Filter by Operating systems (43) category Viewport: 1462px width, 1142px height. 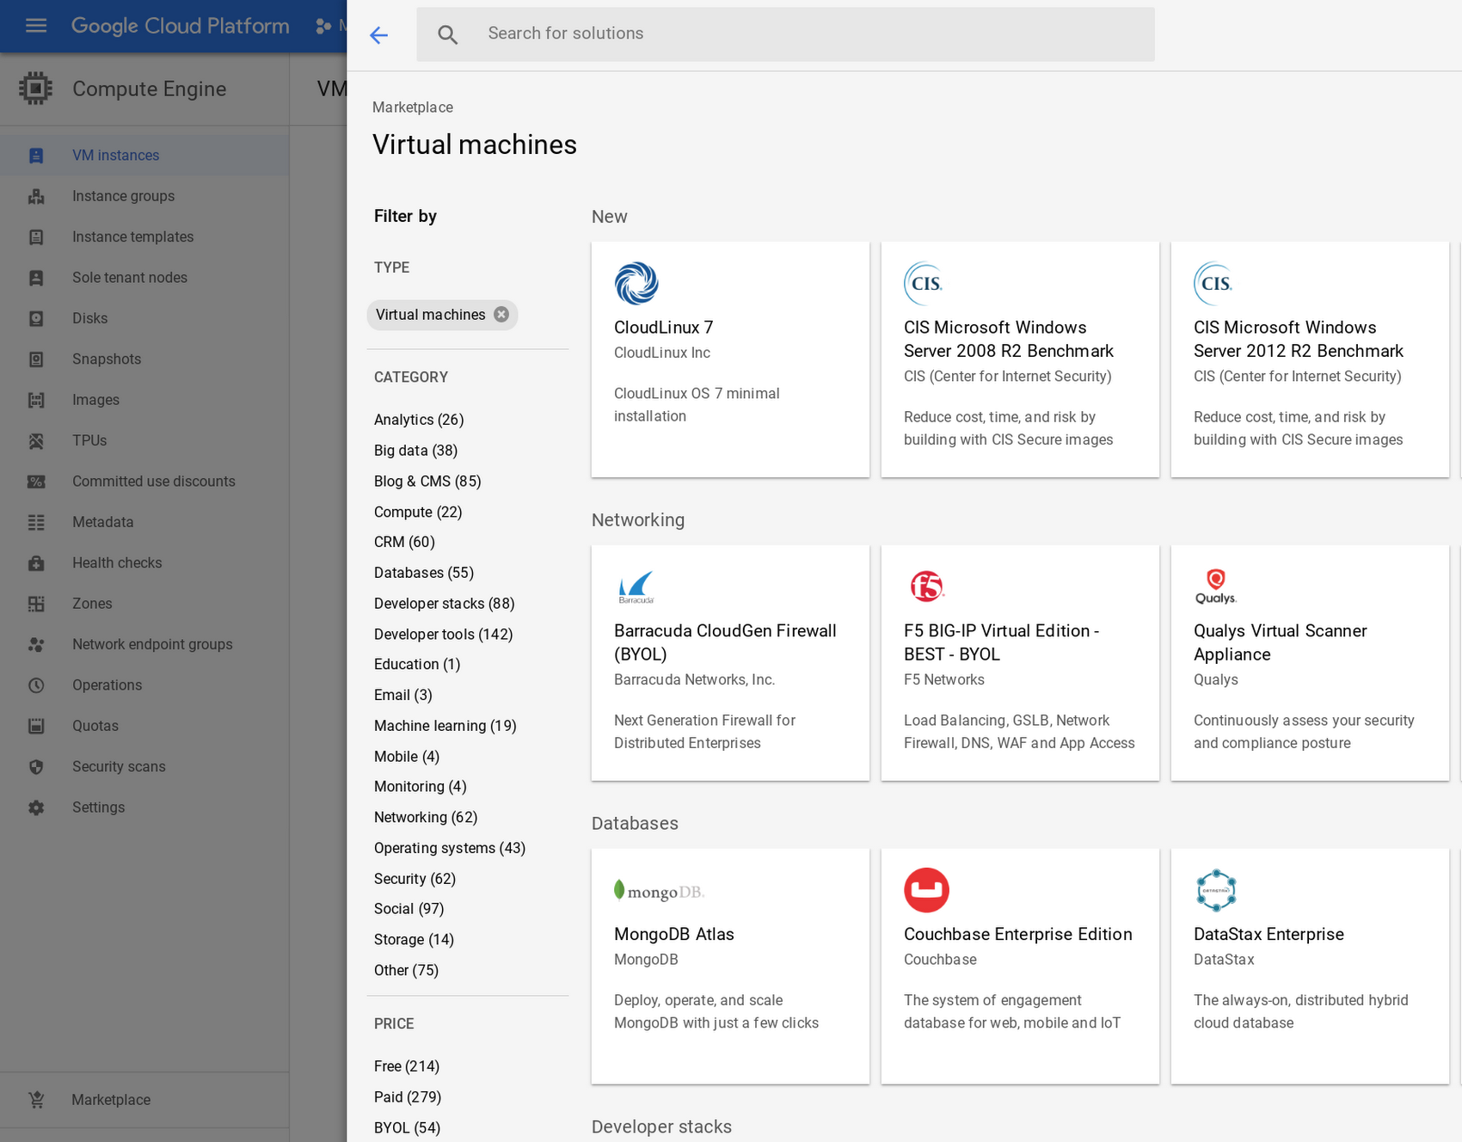click(450, 848)
